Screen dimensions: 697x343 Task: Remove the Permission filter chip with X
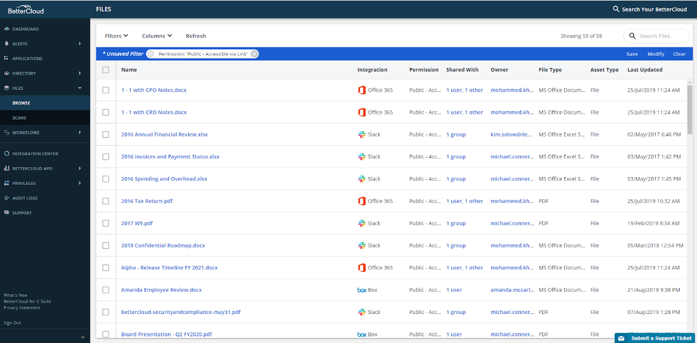tap(254, 54)
